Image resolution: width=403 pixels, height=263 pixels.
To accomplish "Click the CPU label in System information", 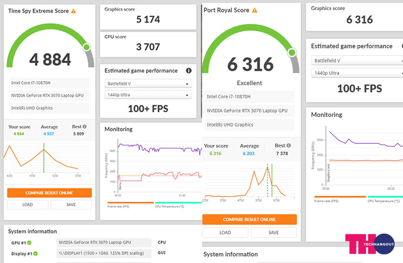I will [162, 242].
